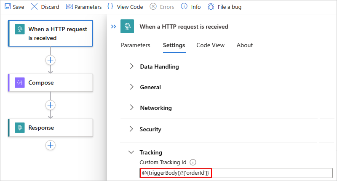Switch to the About tab

[x=245, y=45]
